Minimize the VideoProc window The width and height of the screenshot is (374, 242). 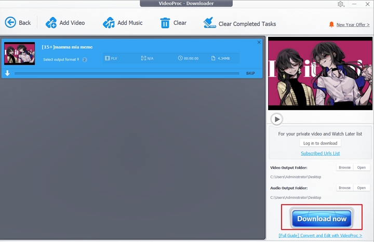(354, 4)
